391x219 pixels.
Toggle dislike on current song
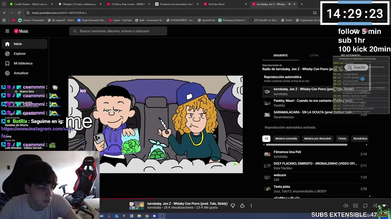pyautogui.click(x=233, y=206)
